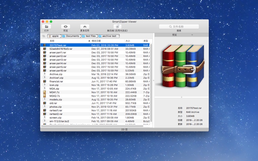Select the icon.zip entry
The width and height of the screenshot is (258, 161).
coord(54,85)
